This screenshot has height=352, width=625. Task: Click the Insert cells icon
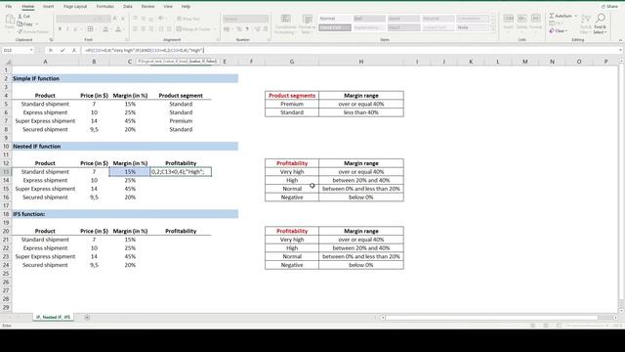[x=508, y=22]
